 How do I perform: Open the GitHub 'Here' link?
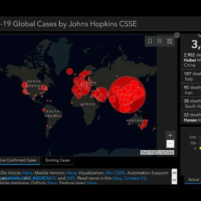pyautogui.click(x=52, y=183)
